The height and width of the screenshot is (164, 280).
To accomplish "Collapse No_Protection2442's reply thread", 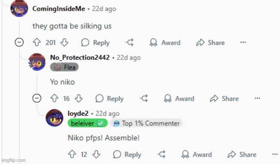I will [37, 98].
